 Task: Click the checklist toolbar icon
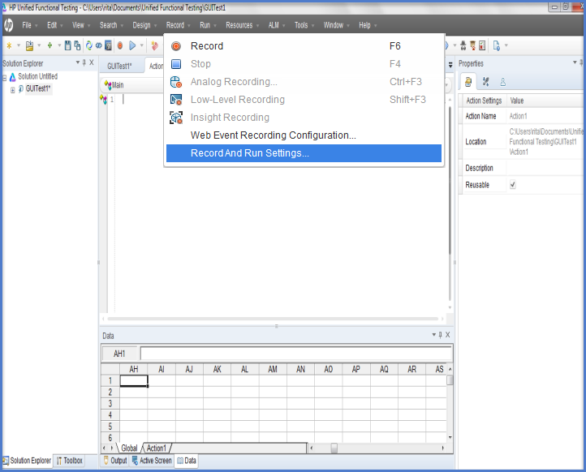(x=482, y=45)
